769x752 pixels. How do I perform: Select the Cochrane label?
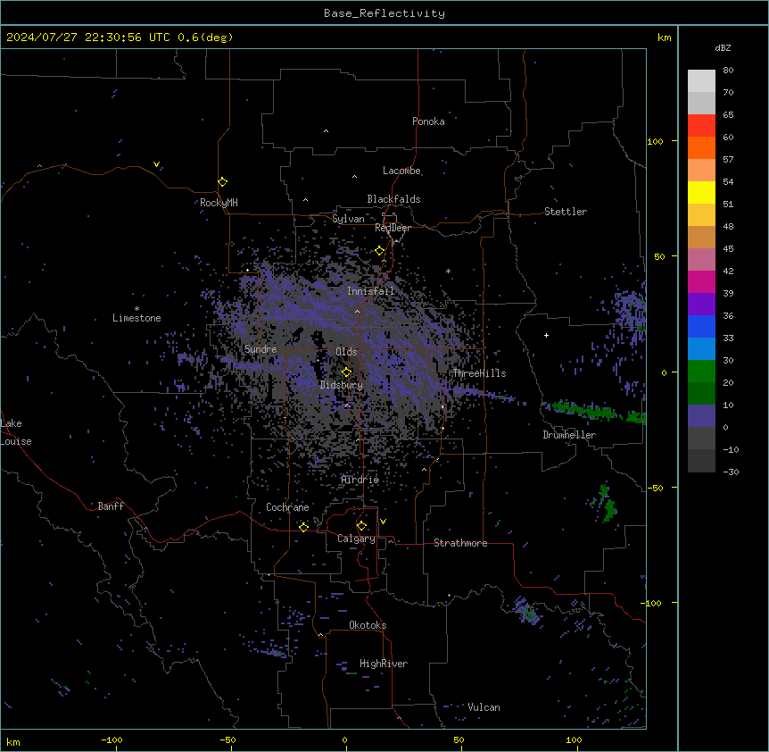[x=287, y=507]
